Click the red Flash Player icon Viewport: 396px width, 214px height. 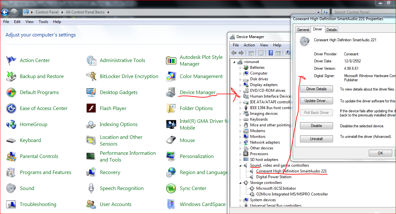pos(91,108)
